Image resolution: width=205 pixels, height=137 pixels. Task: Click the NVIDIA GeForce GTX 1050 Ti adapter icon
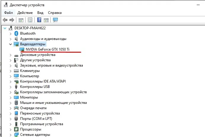pyautogui.click(x=22, y=49)
